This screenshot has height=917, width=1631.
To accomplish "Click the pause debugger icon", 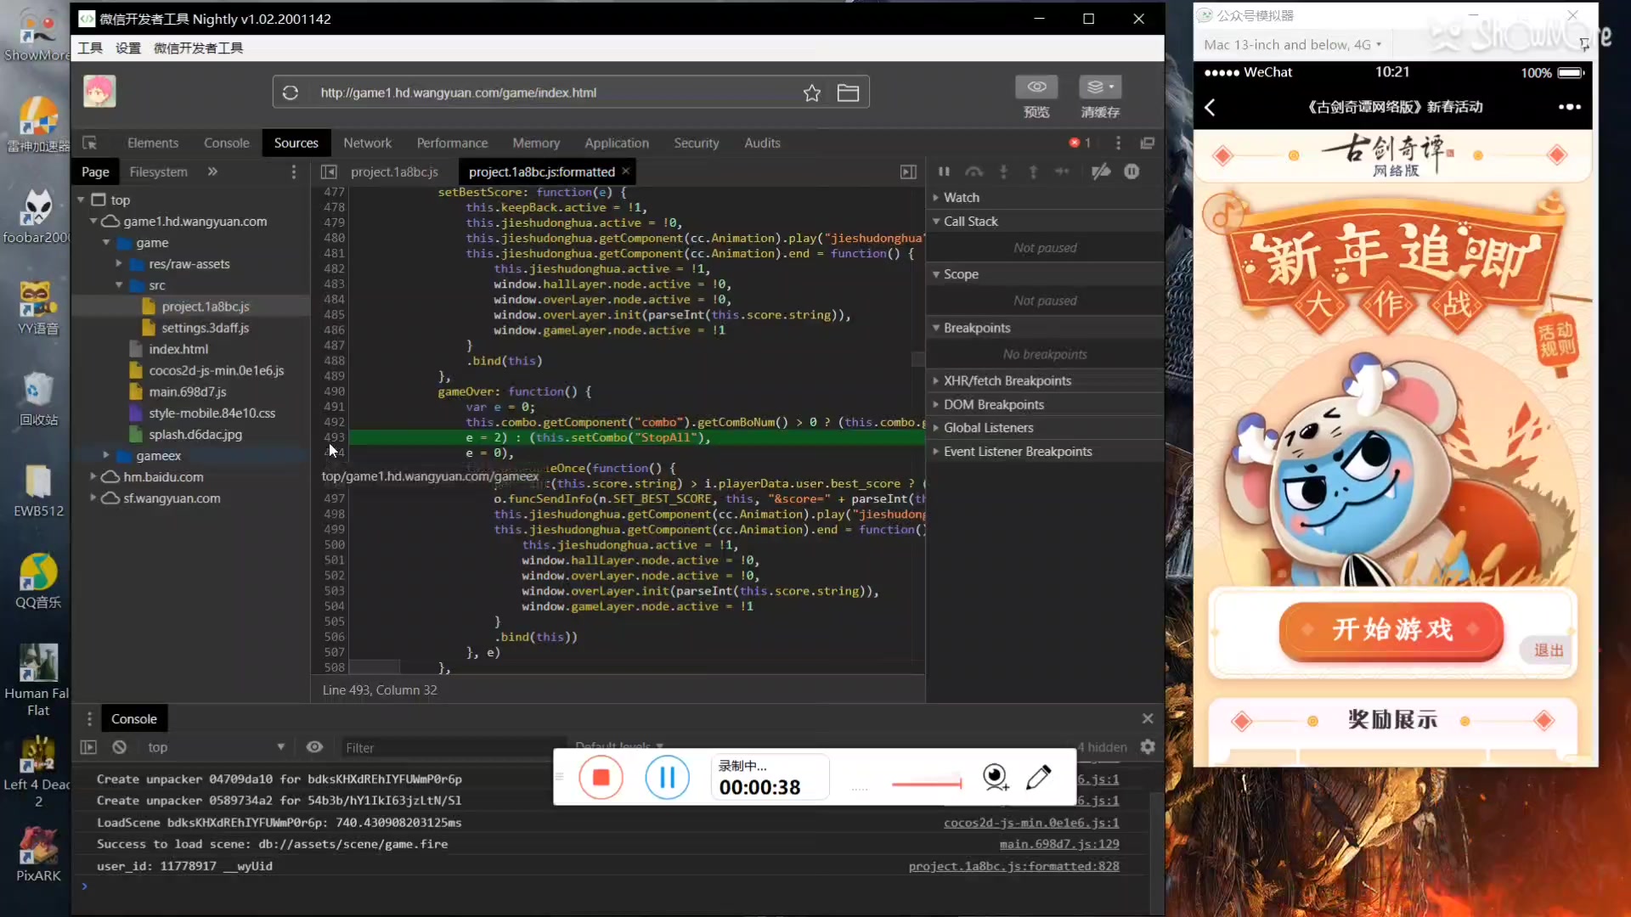I will (x=942, y=170).
